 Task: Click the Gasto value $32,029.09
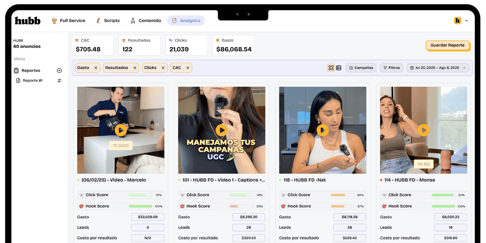point(148,217)
